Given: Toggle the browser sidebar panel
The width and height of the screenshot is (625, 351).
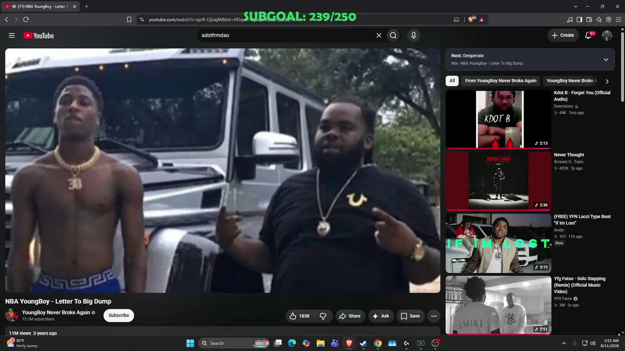Looking at the screenshot, I should coord(580,19).
